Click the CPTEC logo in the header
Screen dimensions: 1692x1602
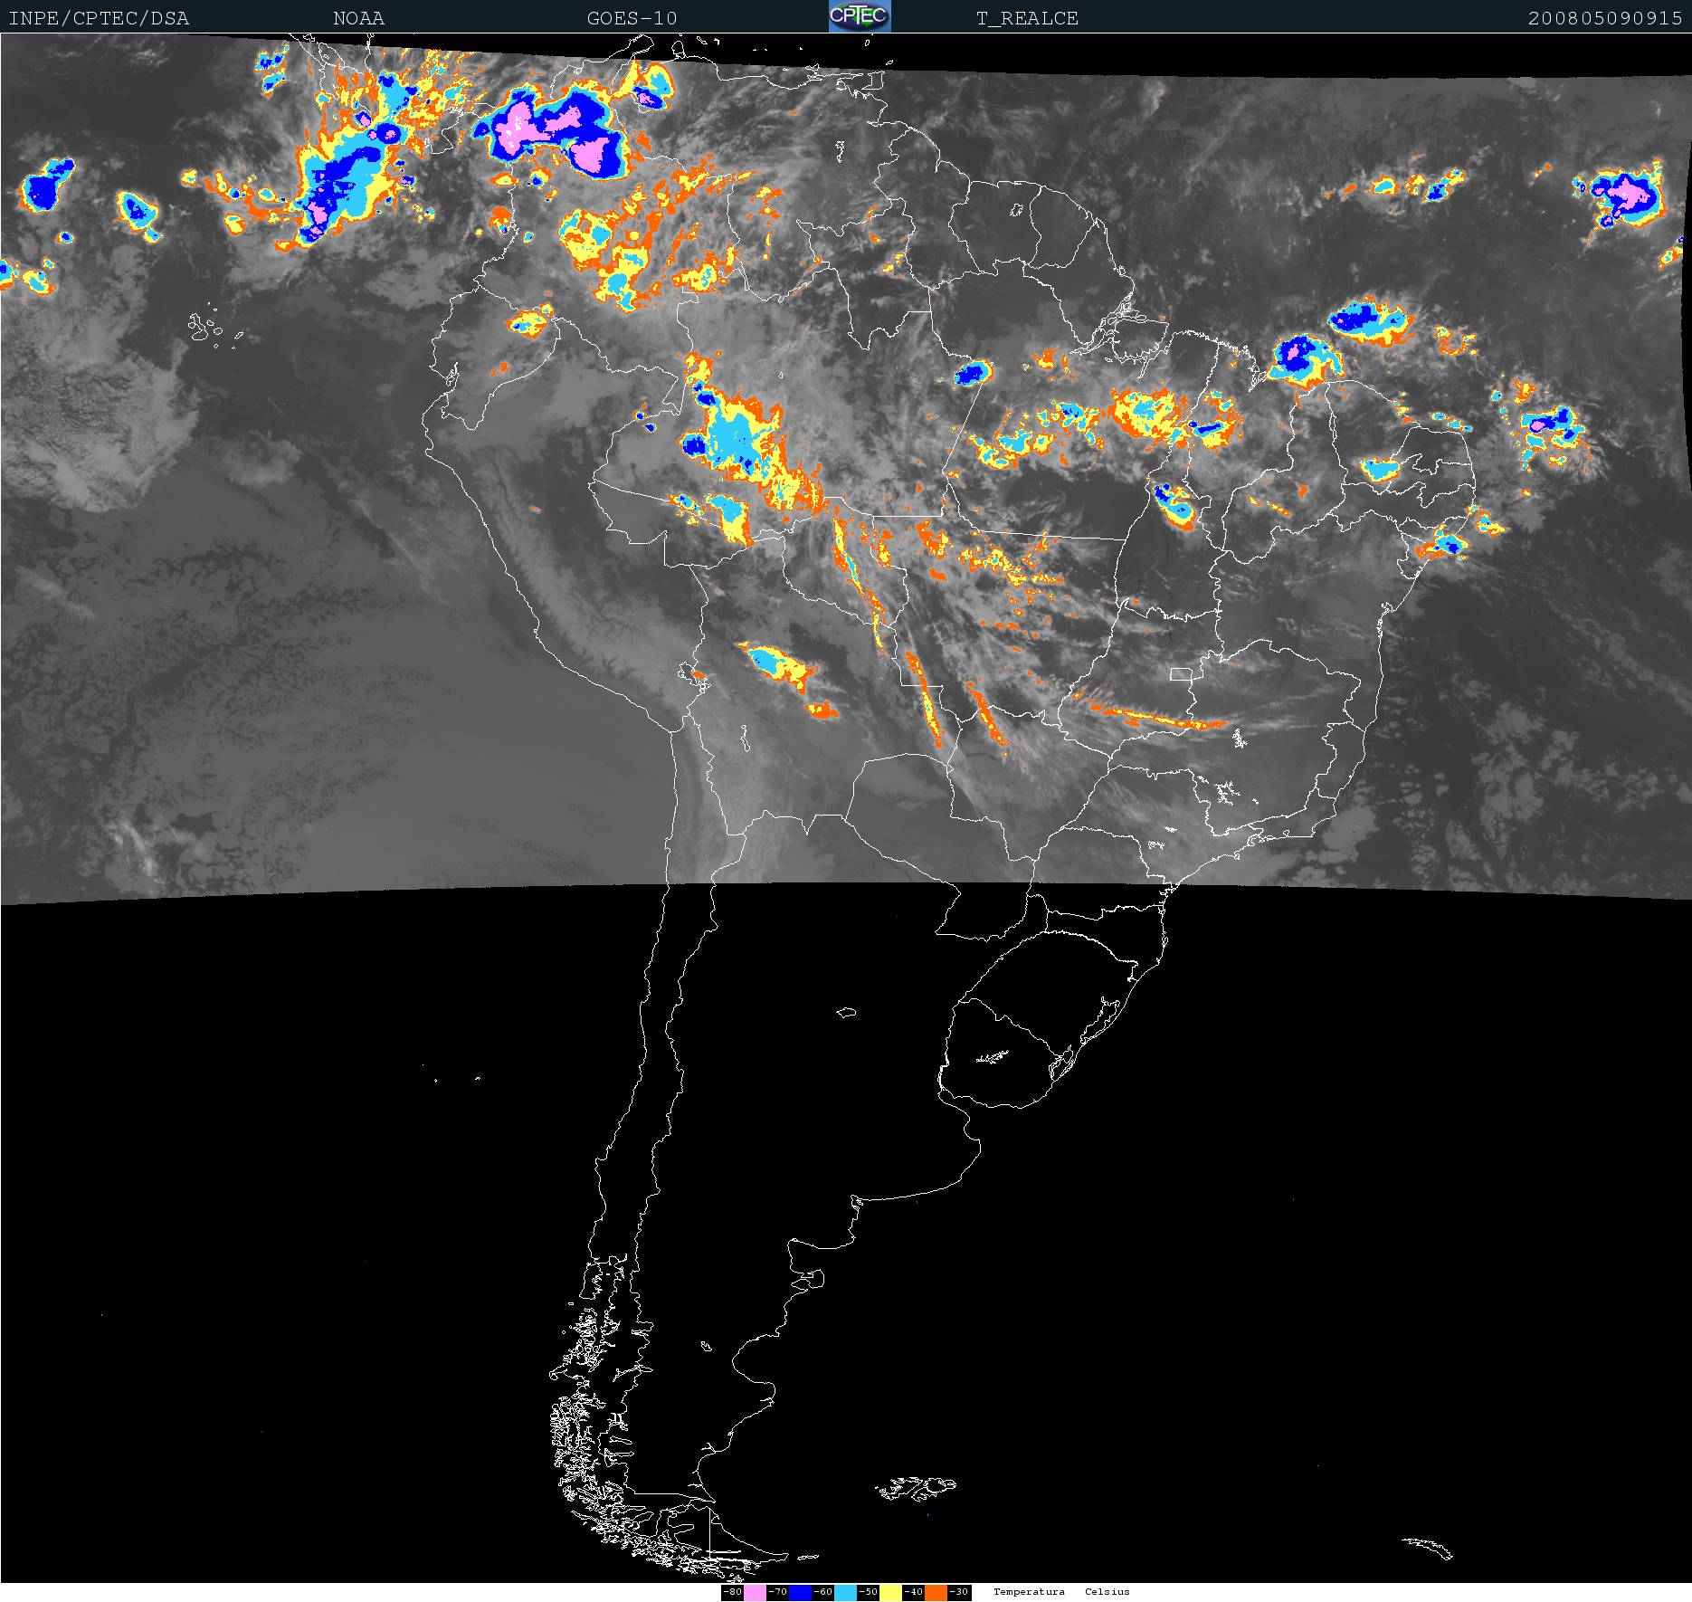tap(860, 16)
